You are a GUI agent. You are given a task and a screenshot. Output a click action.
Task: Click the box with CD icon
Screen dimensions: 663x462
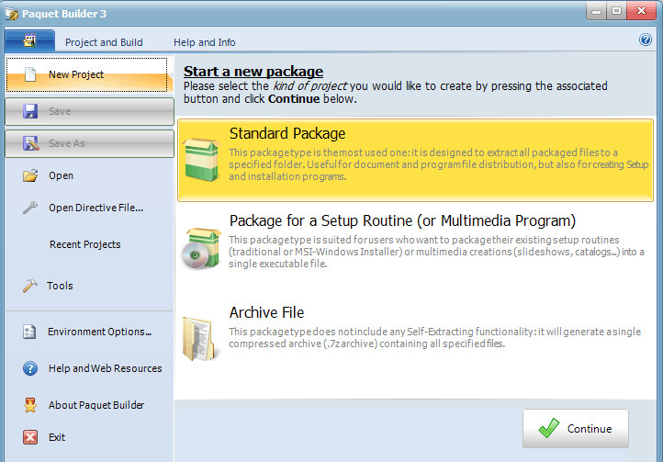201,248
